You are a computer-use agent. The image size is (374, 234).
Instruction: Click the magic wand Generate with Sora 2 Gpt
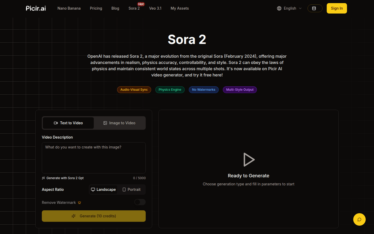click(x=63, y=178)
